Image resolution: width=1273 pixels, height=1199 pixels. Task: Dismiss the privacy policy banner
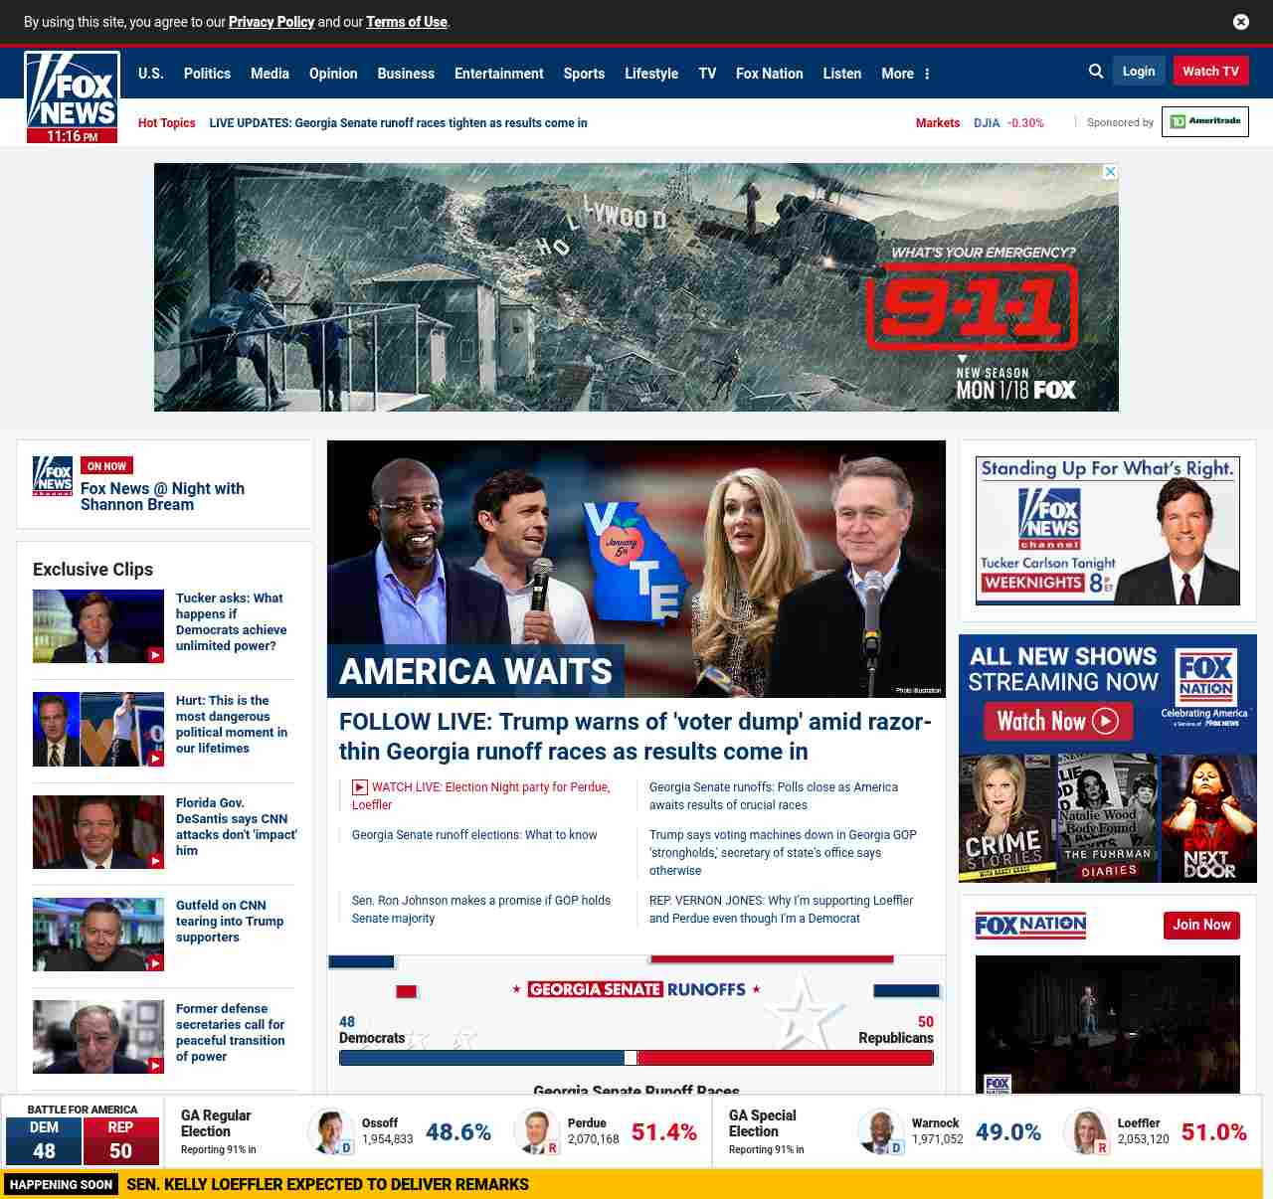click(x=1240, y=22)
